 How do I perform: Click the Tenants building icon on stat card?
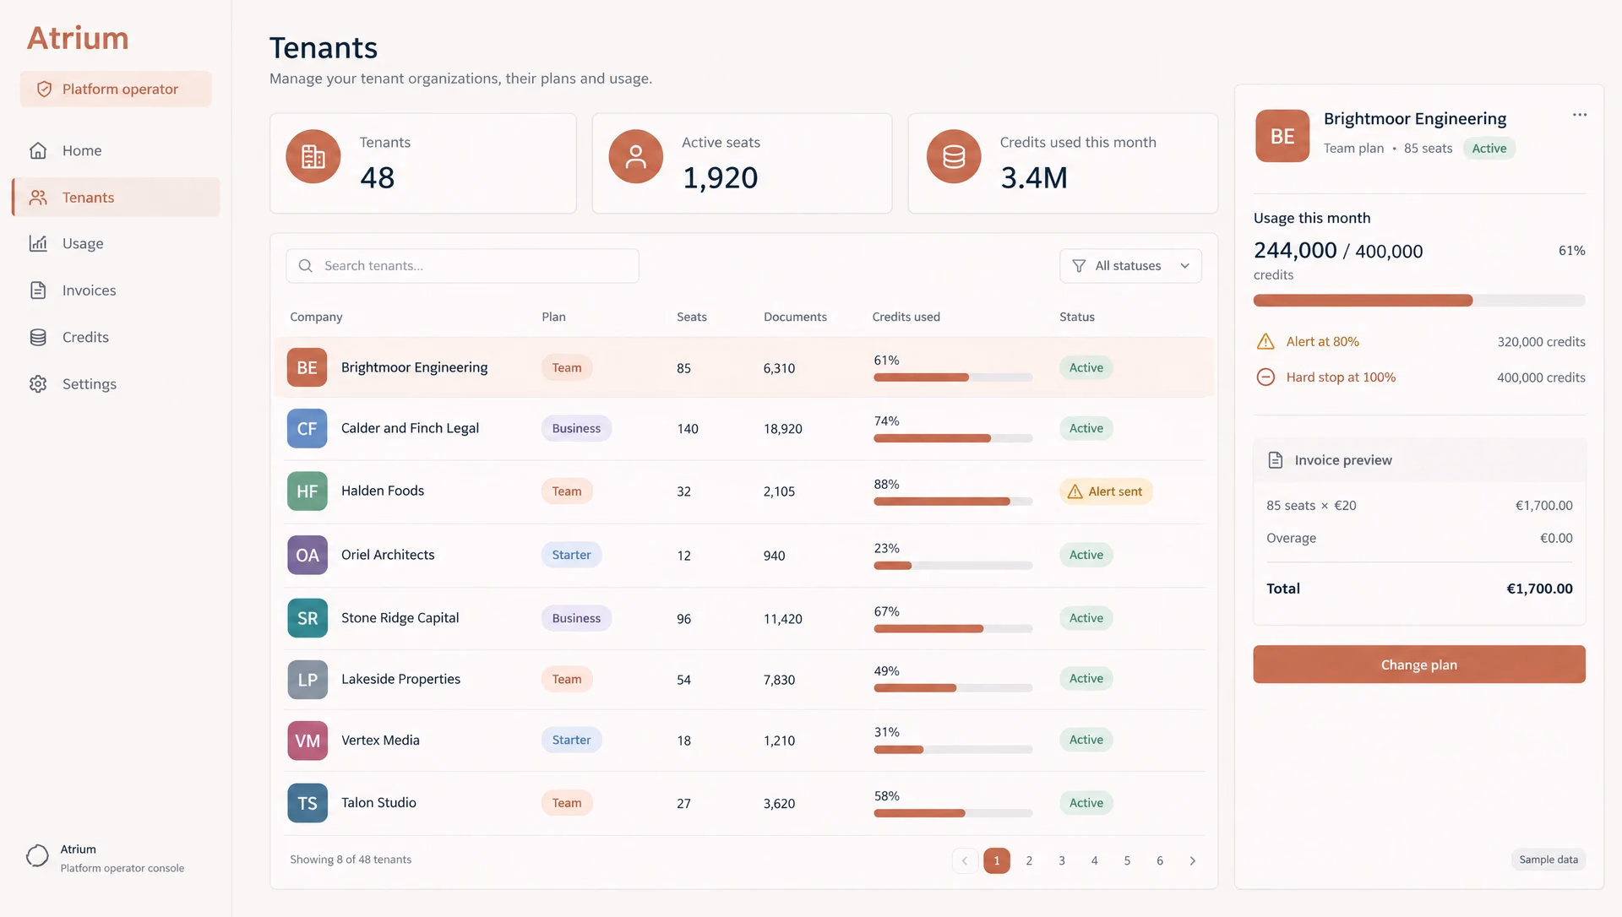[x=313, y=156]
